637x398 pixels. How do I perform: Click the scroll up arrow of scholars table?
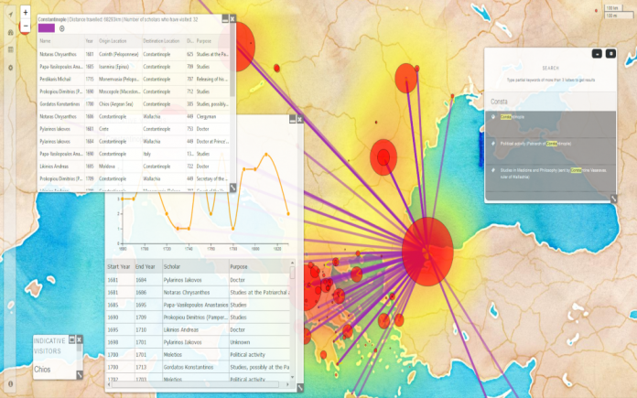pos(292,264)
